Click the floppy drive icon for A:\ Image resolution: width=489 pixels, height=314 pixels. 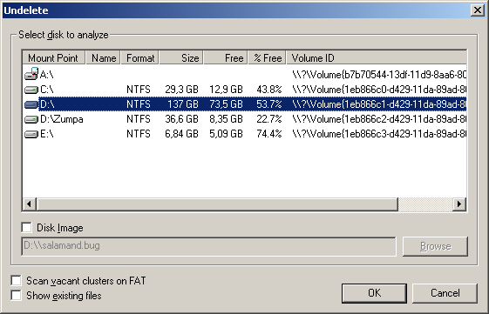point(31,74)
